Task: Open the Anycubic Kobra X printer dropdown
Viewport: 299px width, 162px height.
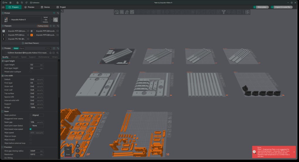Action: click(x=22, y=20)
